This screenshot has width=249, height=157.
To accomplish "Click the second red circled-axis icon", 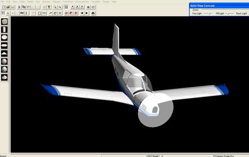I will tap(71, 13).
